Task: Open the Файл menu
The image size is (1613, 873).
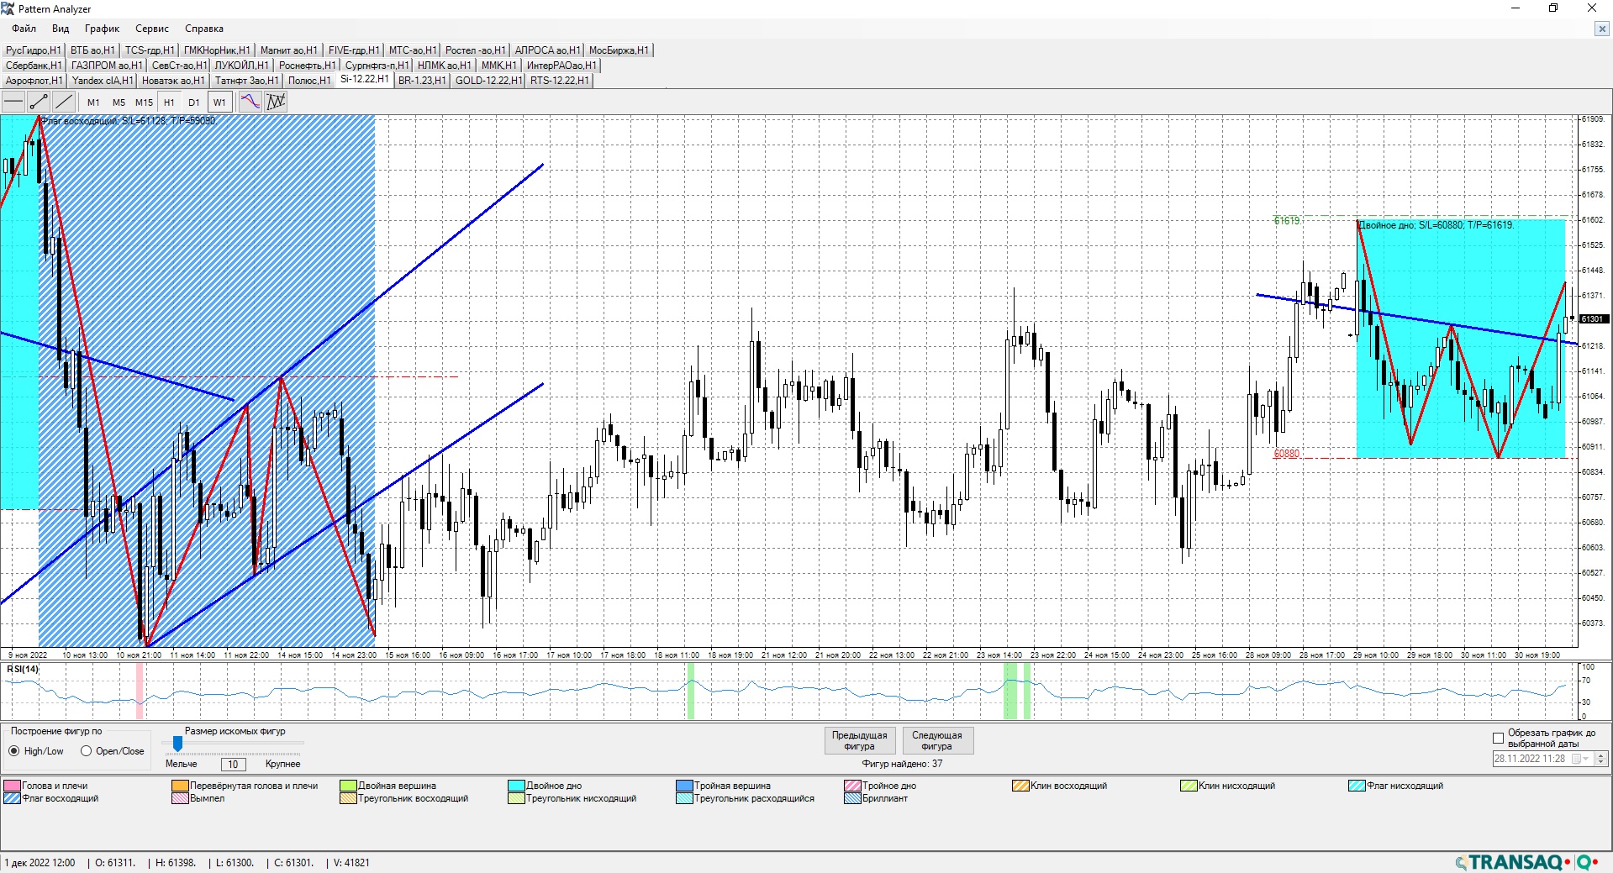Action: 24,29
